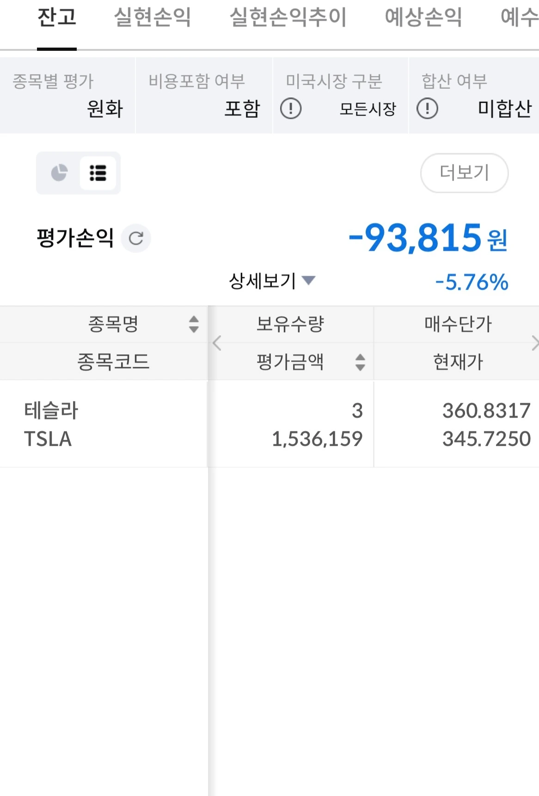Sort by 종목명 arrows
This screenshot has height=796, width=539.
coord(194,324)
